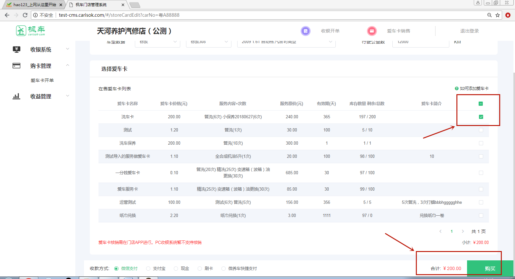Image resolution: width=515 pixels, height=279 pixels.
Task: Tick the checkbox for 洗车保养 row
Action: pos(481,143)
